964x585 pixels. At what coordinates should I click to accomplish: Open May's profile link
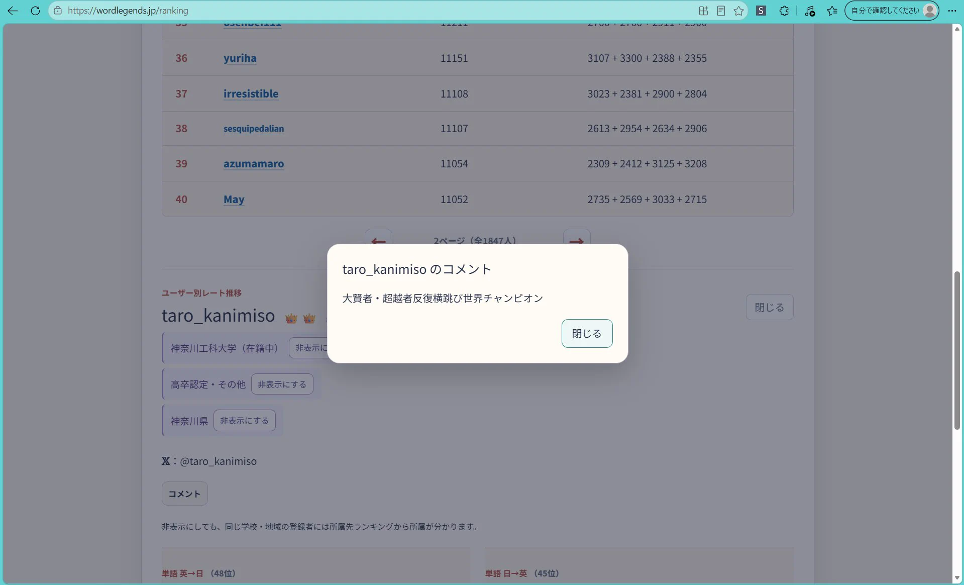click(234, 200)
